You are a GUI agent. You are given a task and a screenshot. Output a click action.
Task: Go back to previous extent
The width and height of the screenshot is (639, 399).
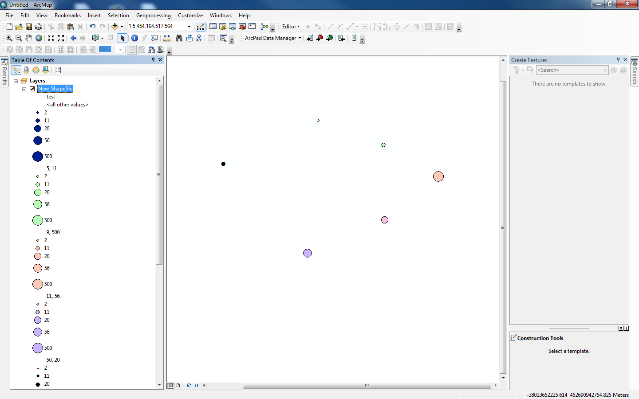pyautogui.click(x=73, y=38)
